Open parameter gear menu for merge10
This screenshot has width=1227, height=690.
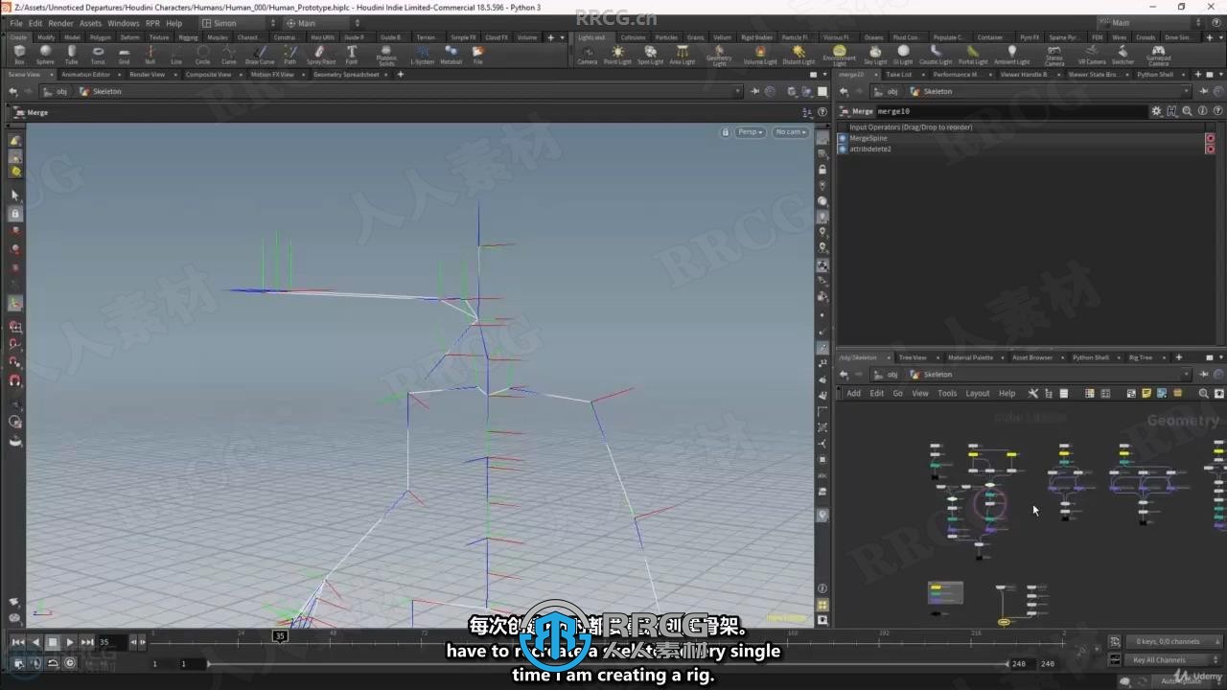[1156, 111]
